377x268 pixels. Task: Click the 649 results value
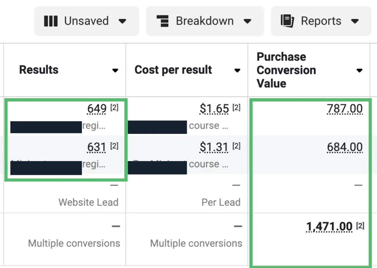97,109
